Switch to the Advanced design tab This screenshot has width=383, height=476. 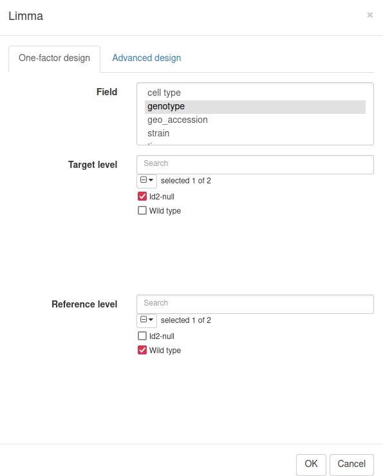(x=146, y=58)
